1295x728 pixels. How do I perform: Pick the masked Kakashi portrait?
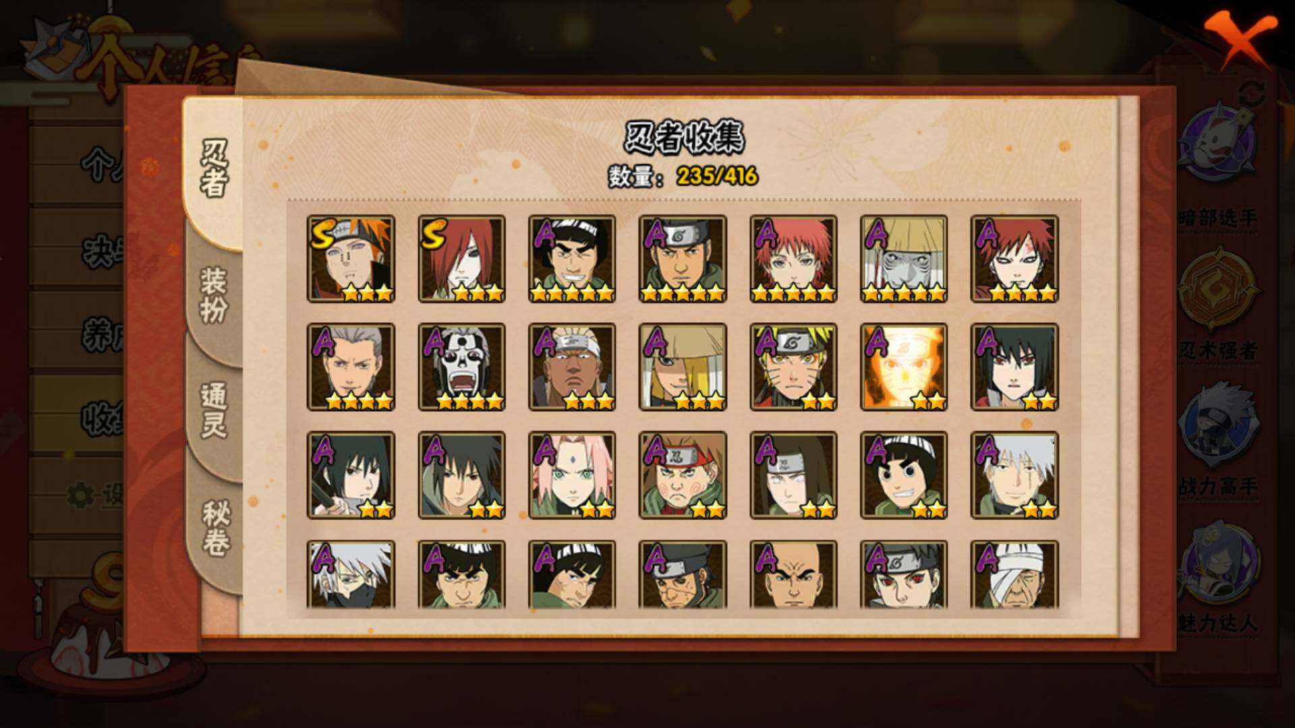pos(351,574)
